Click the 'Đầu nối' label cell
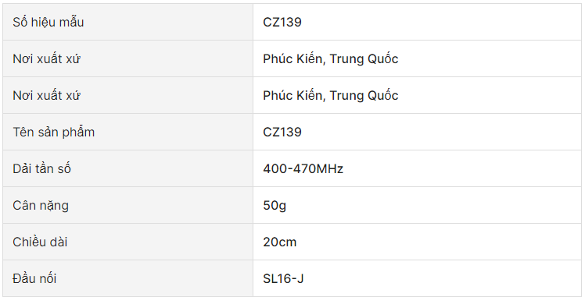Image resolution: width=585 pixels, height=297 pixels. click(x=128, y=278)
